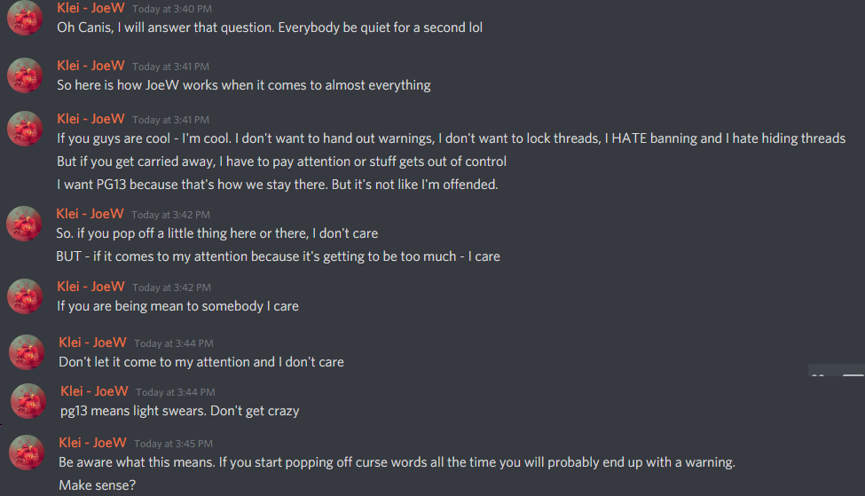Click username above "If you are being mean" message
The image size is (865, 496).
coord(90,287)
